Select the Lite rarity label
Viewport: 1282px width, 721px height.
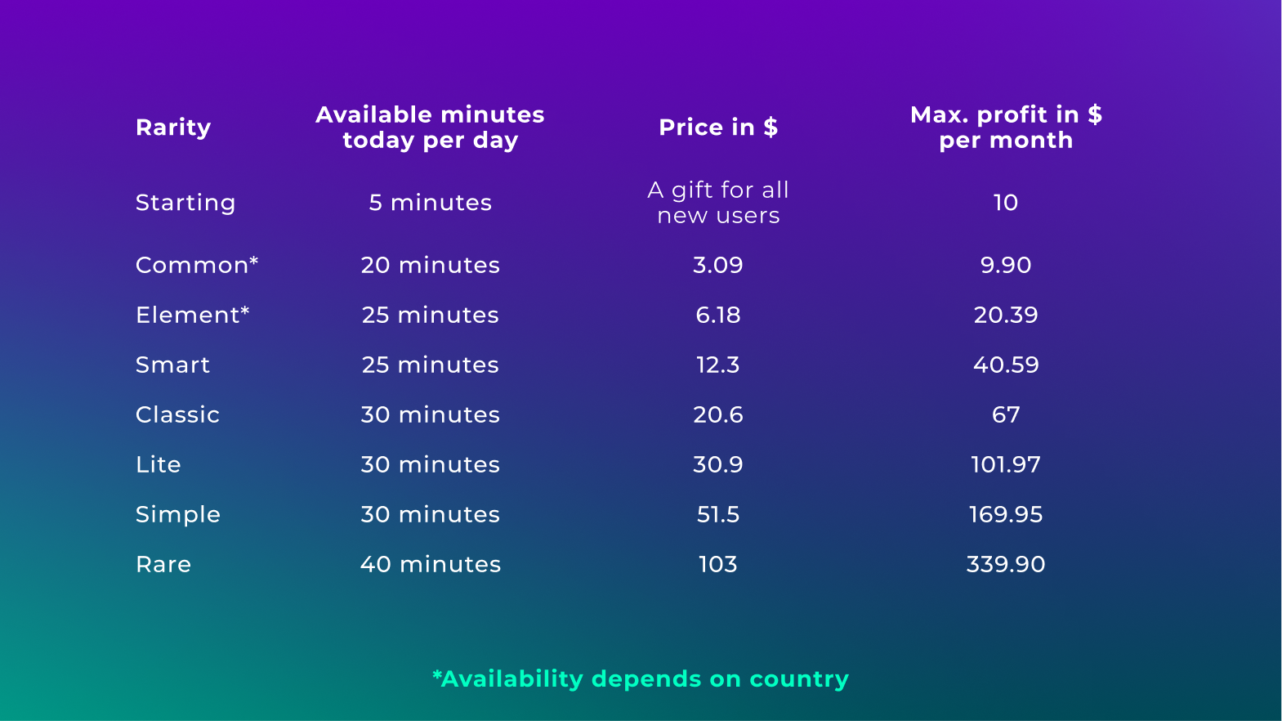(159, 464)
